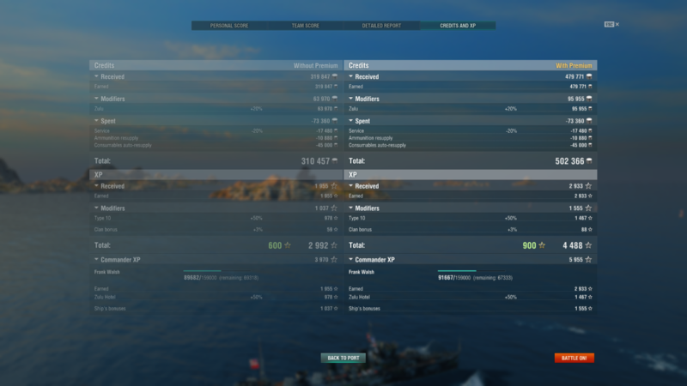Click the credits coin icon beside 502 366 total
687x386 pixels.
click(589, 161)
